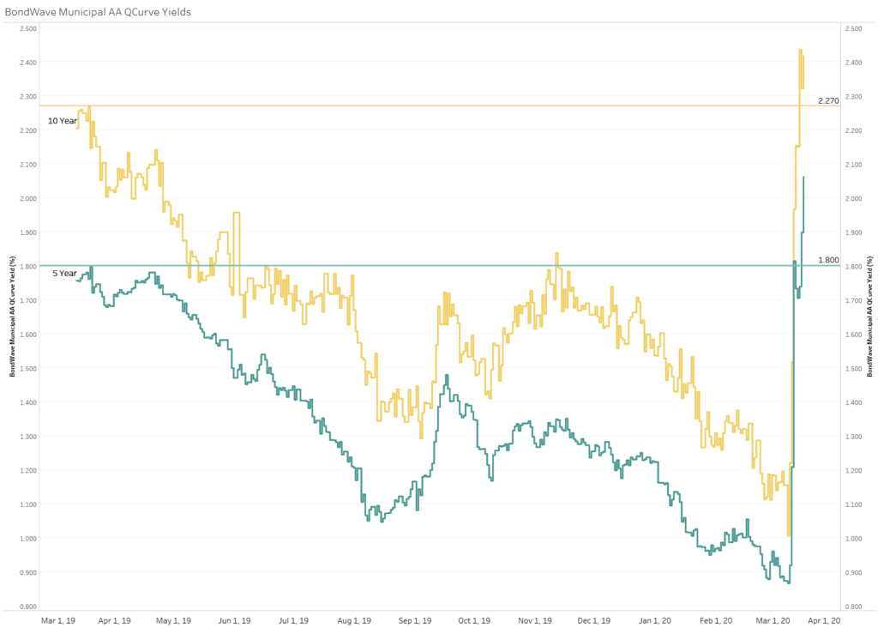Select the 1.100 tick on right axis
Image resolution: width=878 pixels, height=628 pixels.
coord(853,504)
